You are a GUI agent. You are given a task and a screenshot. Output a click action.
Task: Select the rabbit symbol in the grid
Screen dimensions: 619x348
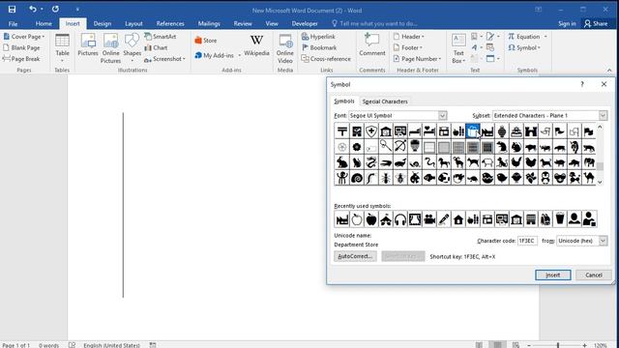(342, 162)
